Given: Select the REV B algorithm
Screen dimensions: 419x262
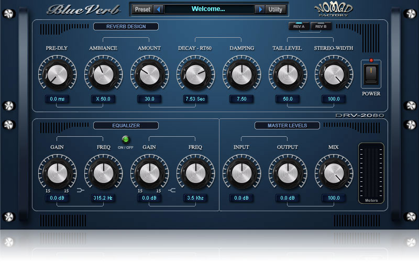Looking at the screenshot, I should coord(321,26).
